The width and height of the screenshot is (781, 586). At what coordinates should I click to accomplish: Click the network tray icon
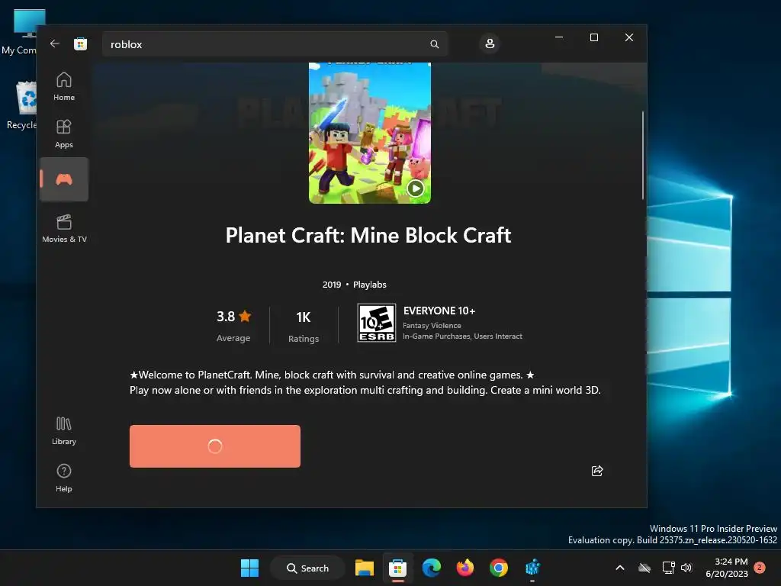[668, 568]
